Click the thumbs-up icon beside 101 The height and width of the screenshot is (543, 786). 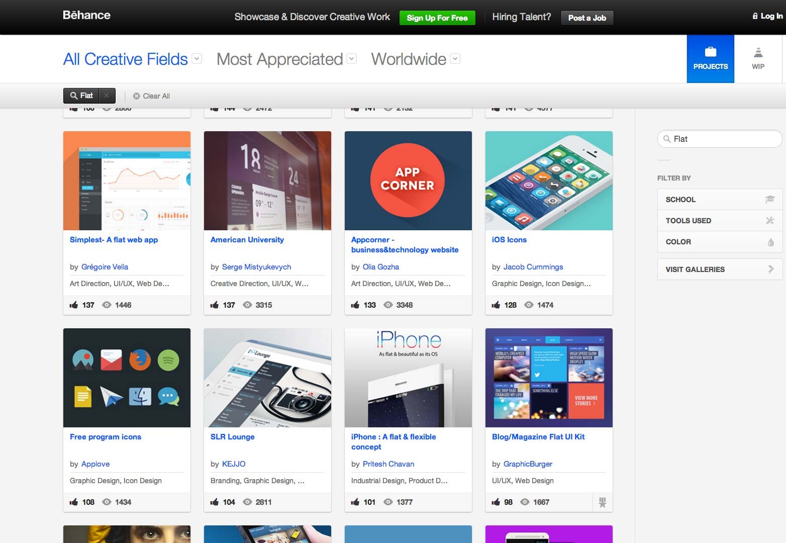tap(355, 502)
